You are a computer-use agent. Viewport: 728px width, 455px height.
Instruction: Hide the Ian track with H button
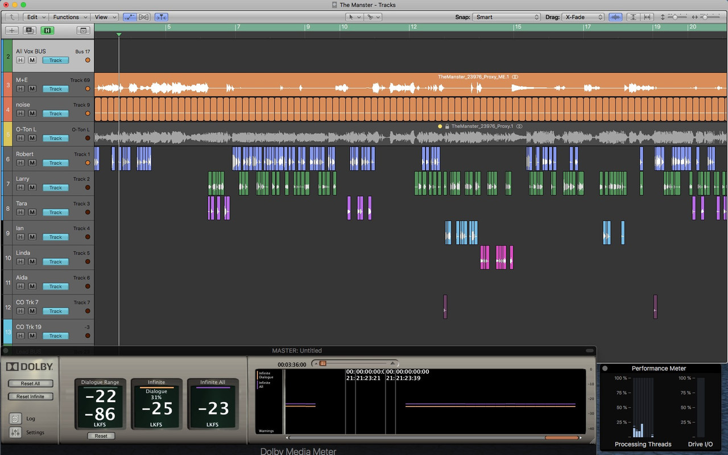coord(20,237)
